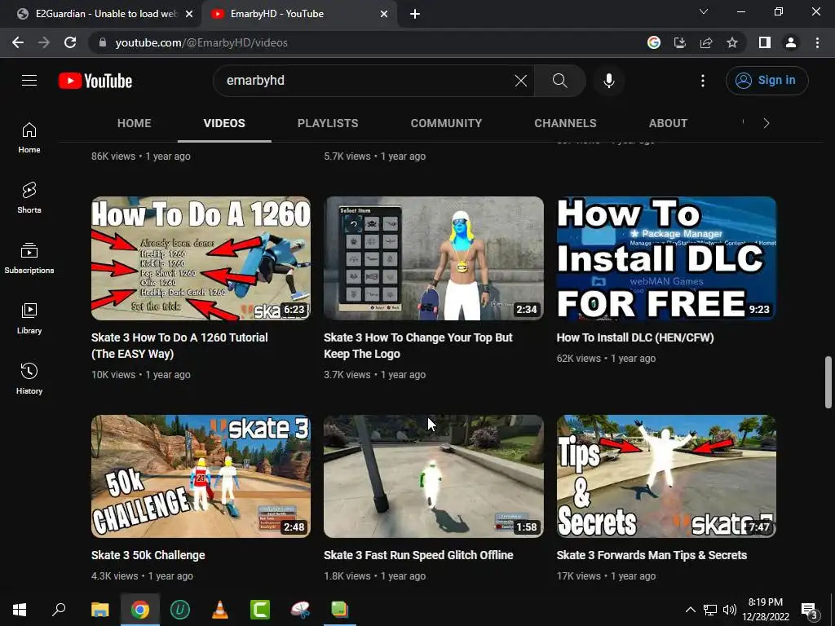Image resolution: width=835 pixels, height=626 pixels.
Task: Click the Google icon in address bar
Action: 654,42
